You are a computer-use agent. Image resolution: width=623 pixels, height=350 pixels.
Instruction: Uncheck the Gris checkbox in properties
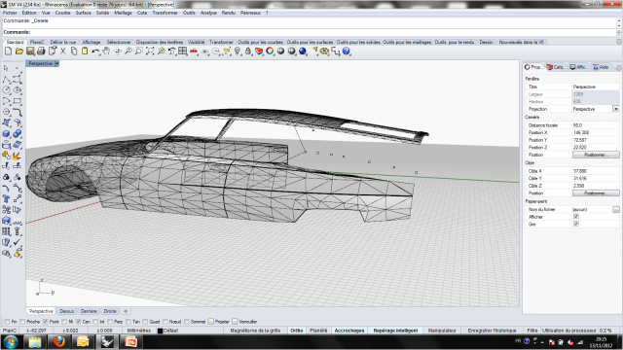point(576,225)
